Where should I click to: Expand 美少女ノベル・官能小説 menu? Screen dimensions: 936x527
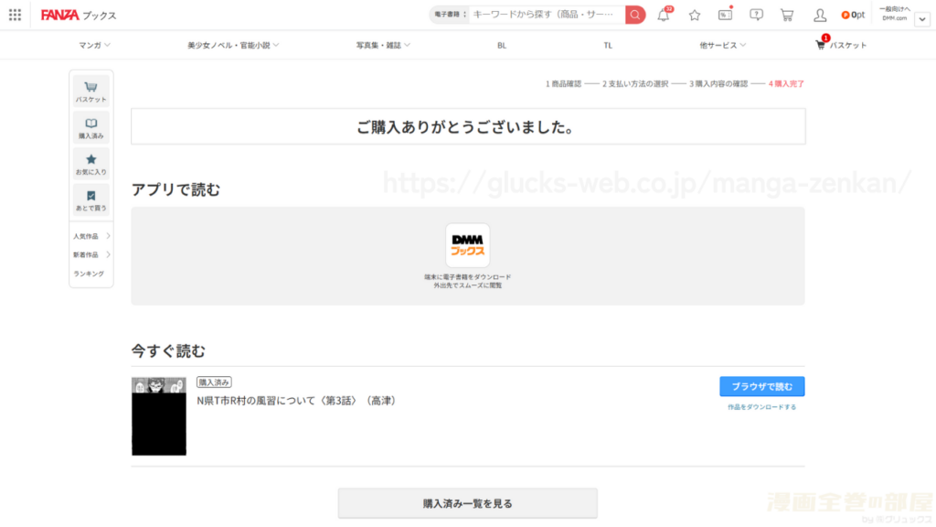click(233, 46)
